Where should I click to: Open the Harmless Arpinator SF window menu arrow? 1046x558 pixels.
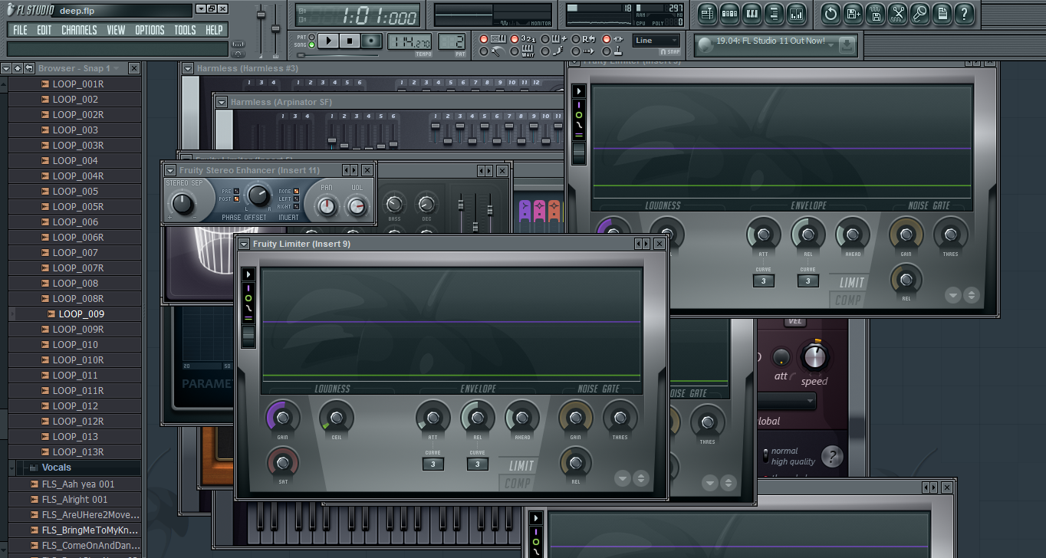[x=222, y=102]
